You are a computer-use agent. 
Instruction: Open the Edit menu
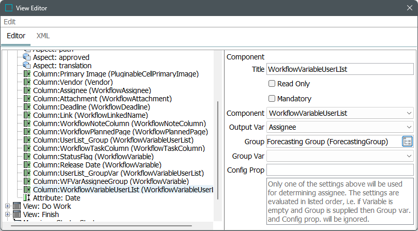[x=10, y=22]
